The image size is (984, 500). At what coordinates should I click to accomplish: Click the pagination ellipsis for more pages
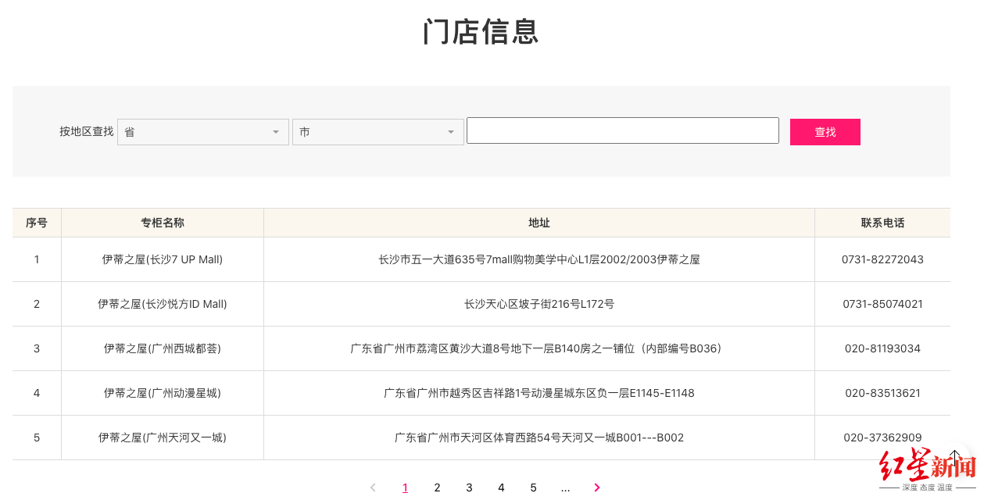[565, 487]
